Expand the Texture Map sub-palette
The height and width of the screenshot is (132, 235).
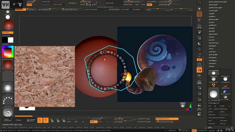[x=213, y=11]
